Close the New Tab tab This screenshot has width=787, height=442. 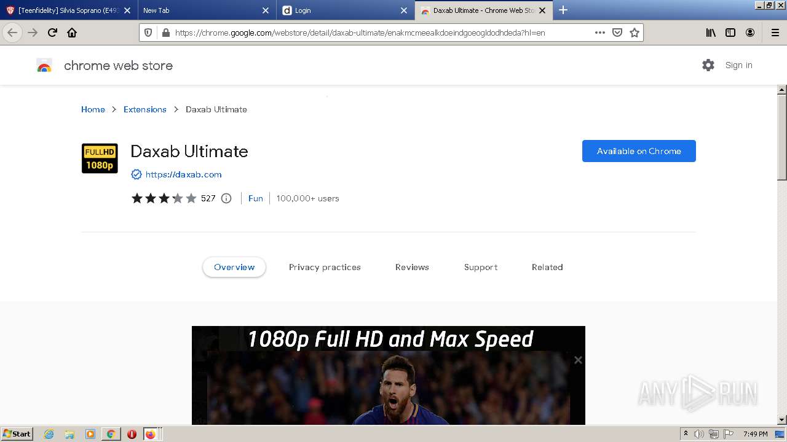click(x=266, y=10)
